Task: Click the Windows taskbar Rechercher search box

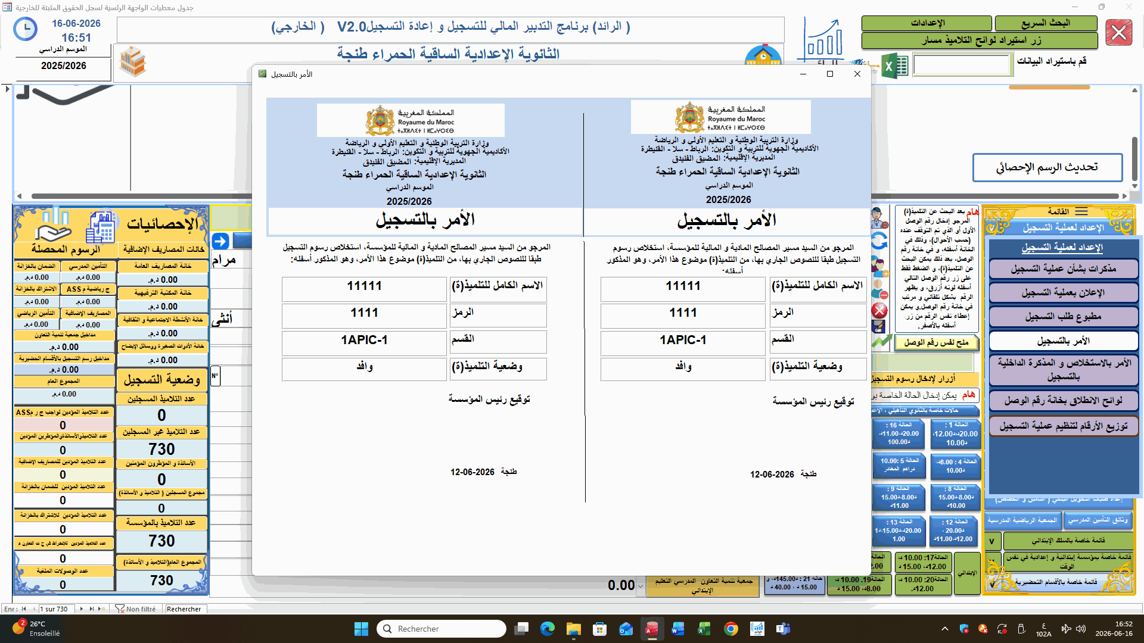Action: (x=442, y=629)
